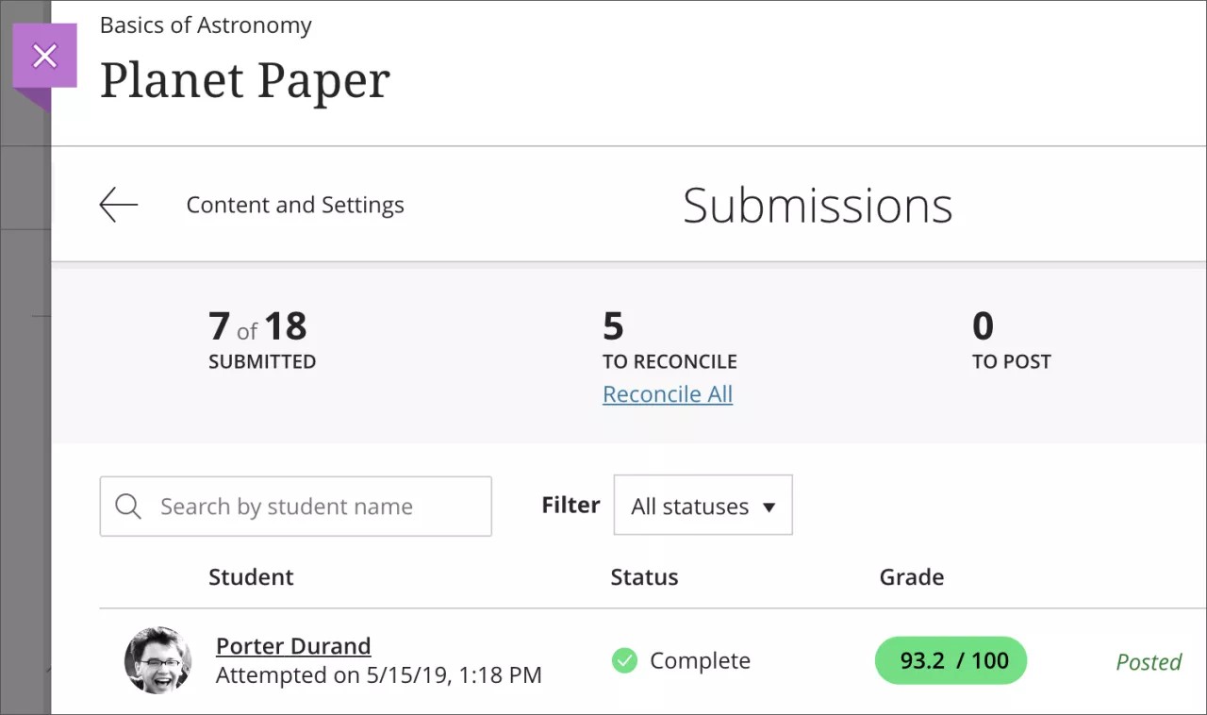Open Porter Durand's submission

click(x=293, y=645)
